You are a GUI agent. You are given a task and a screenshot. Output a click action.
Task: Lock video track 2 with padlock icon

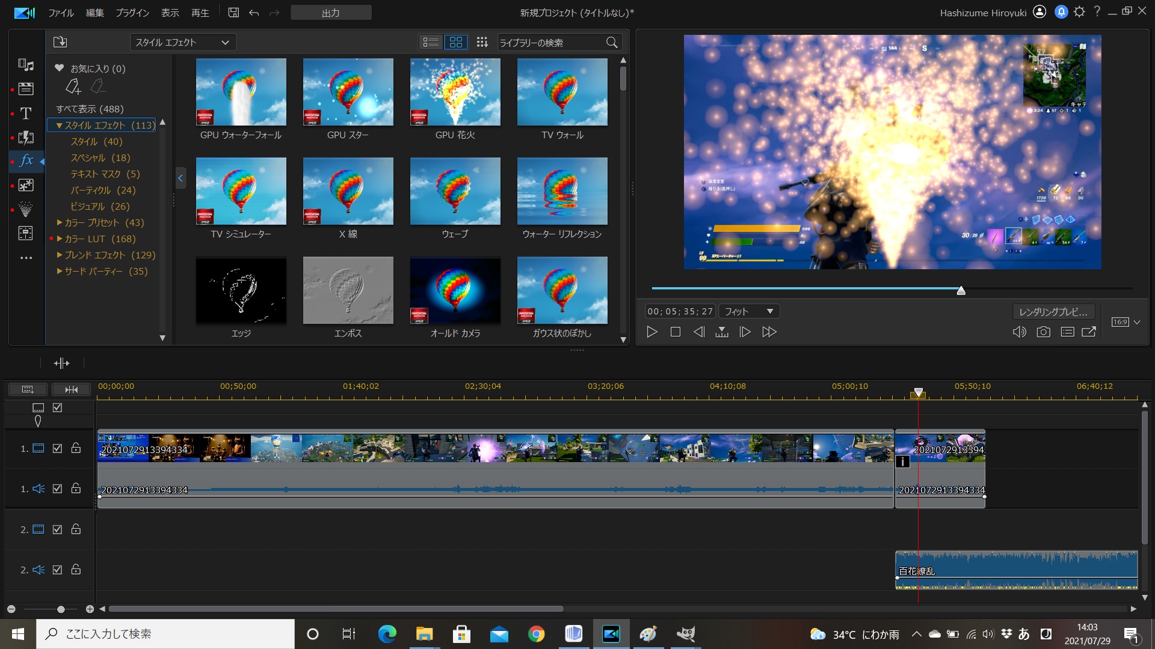pyautogui.click(x=76, y=529)
